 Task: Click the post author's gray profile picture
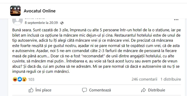coord(17,22)
